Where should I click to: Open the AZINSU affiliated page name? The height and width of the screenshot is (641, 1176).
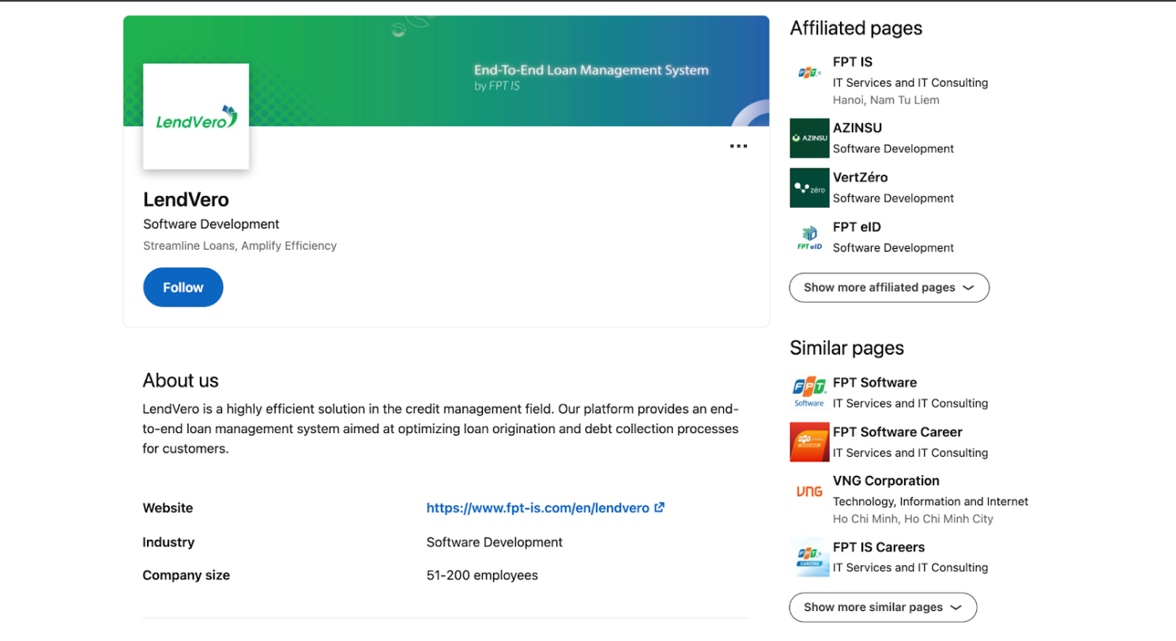(x=857, y=127)
